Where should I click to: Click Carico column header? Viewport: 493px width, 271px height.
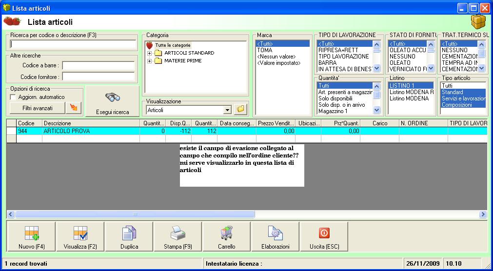pos(379,123)
